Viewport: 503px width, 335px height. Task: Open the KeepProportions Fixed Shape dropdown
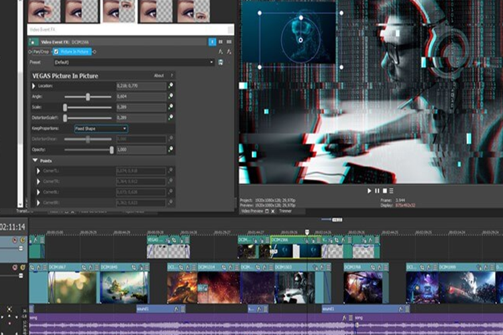[x=101, y=129]
